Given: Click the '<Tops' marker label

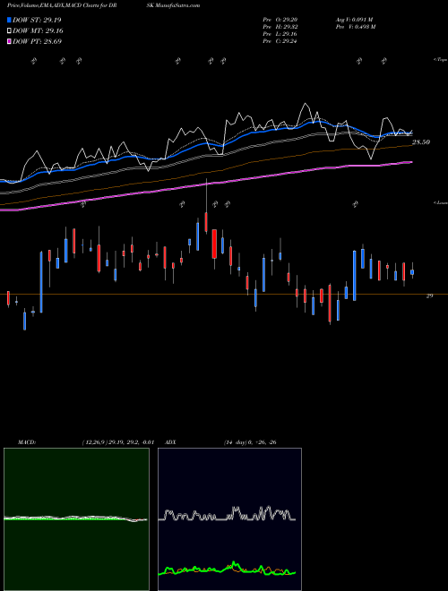Looking at the screenshot, I should (441, 60).
